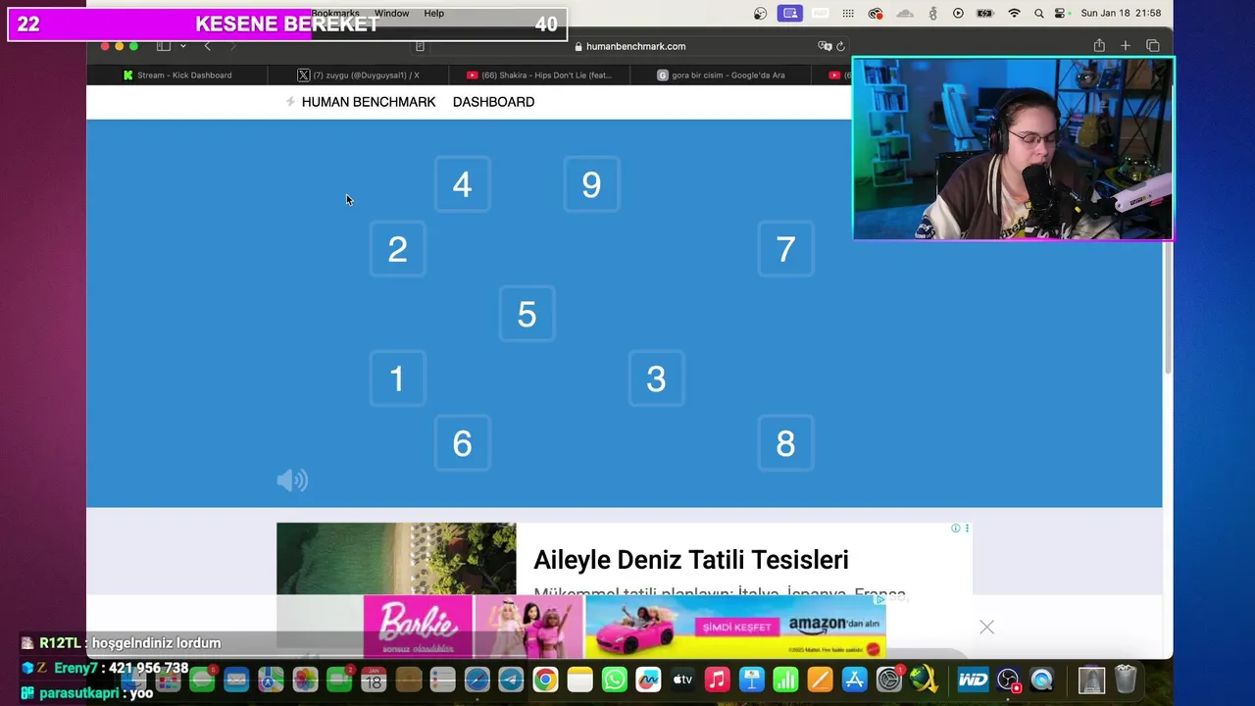The width and height of the screenshot is (1255, 706).
Task: Open App Store from the Dock
Action: [854, 680]
